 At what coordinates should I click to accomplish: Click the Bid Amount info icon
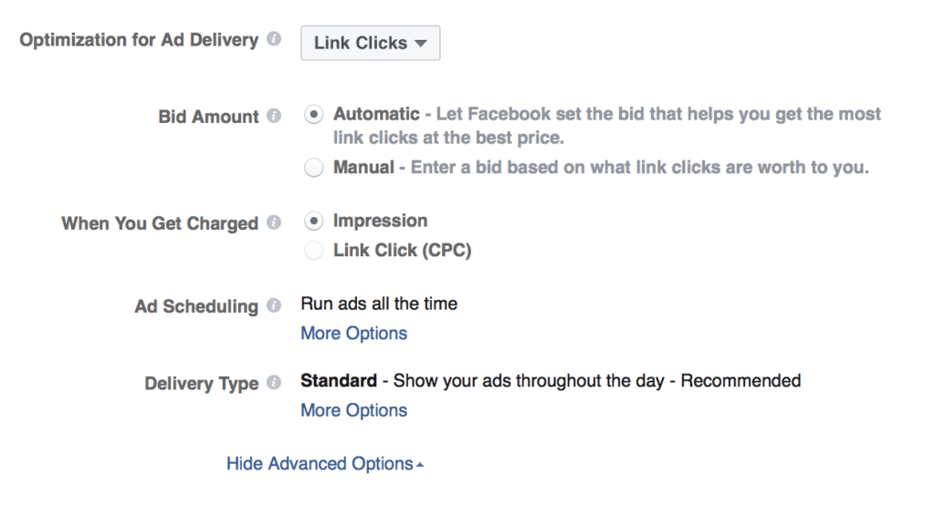click(274, 117)
